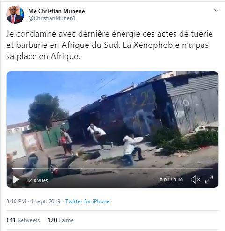225x231 pixels.
Task: Select the tweet text paragraph
Action: click(109, 45)
